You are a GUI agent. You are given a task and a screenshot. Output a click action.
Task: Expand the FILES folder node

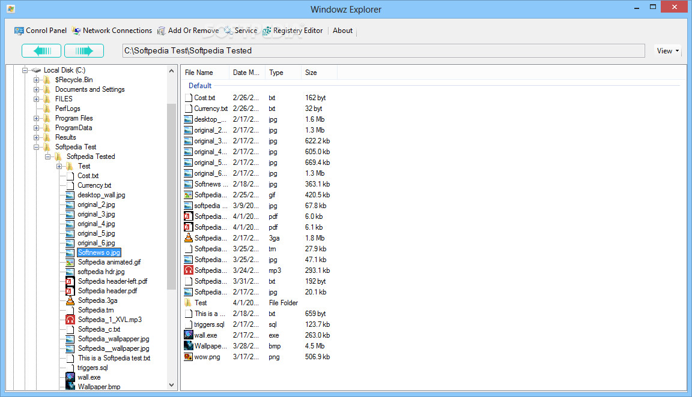pyautogui.click(x=36, y=99)
